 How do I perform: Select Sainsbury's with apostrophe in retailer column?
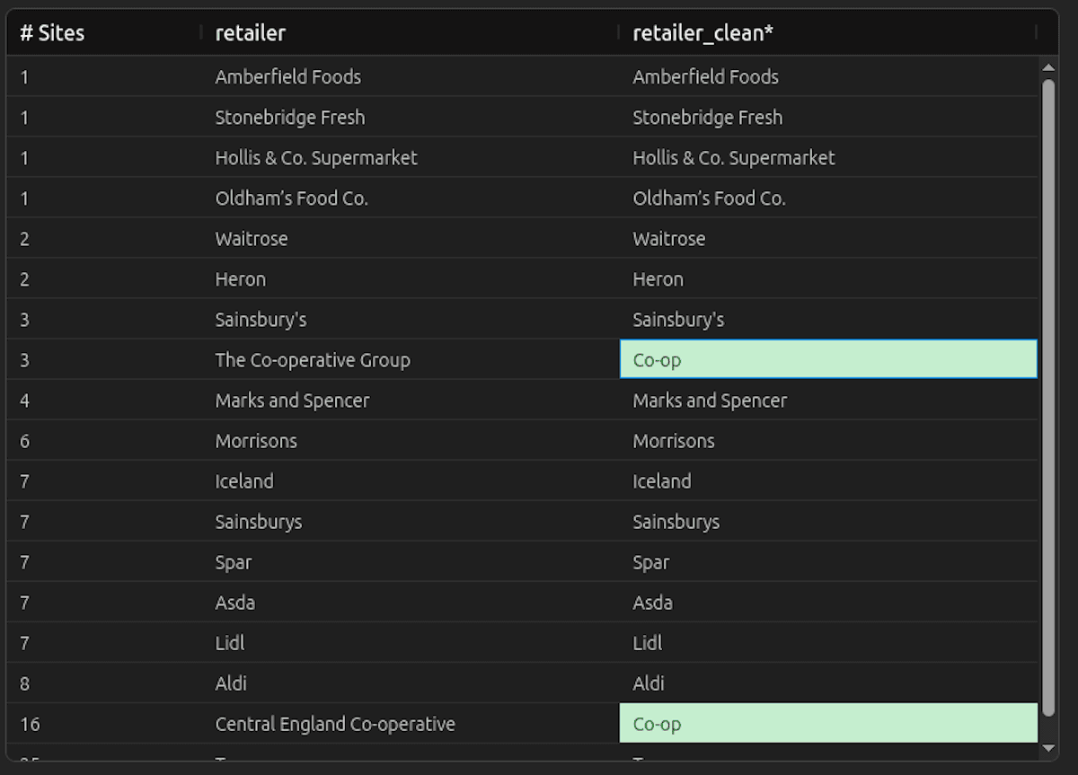coord(261,319)
